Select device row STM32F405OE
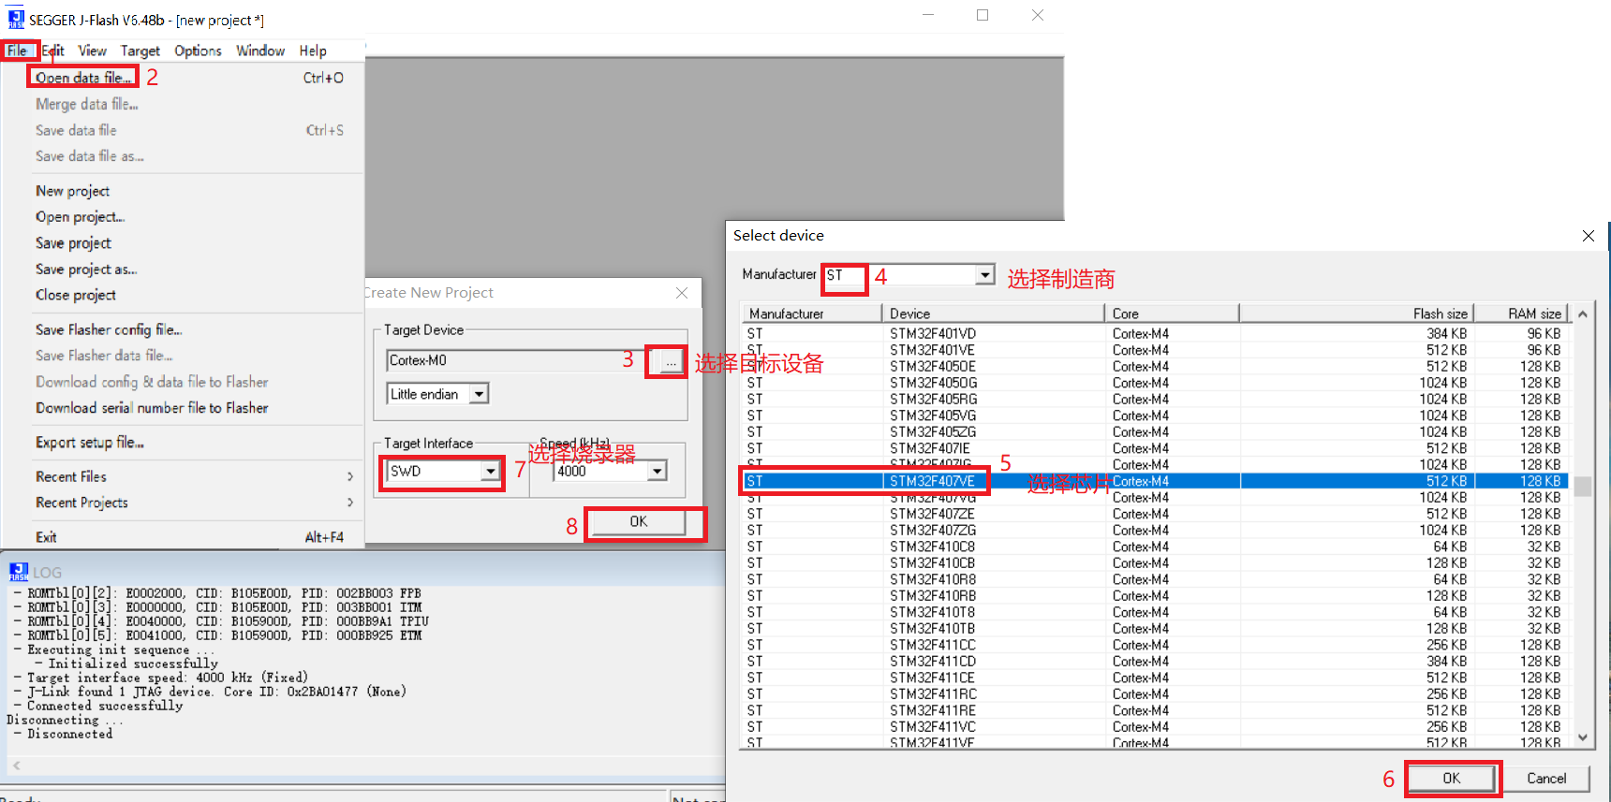Screen dimensions: 1611x802 click(x=1156, y=366)
